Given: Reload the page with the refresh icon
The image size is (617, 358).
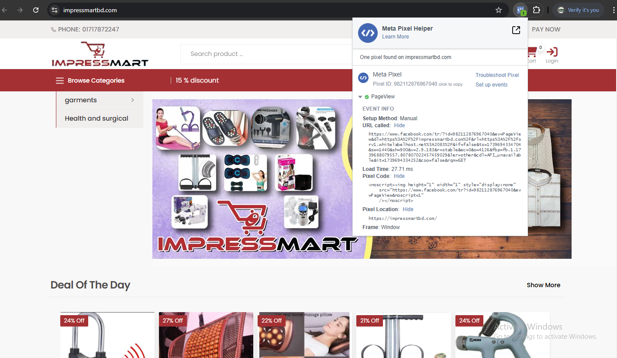Looking at the screenshot, I should (36, 10).
